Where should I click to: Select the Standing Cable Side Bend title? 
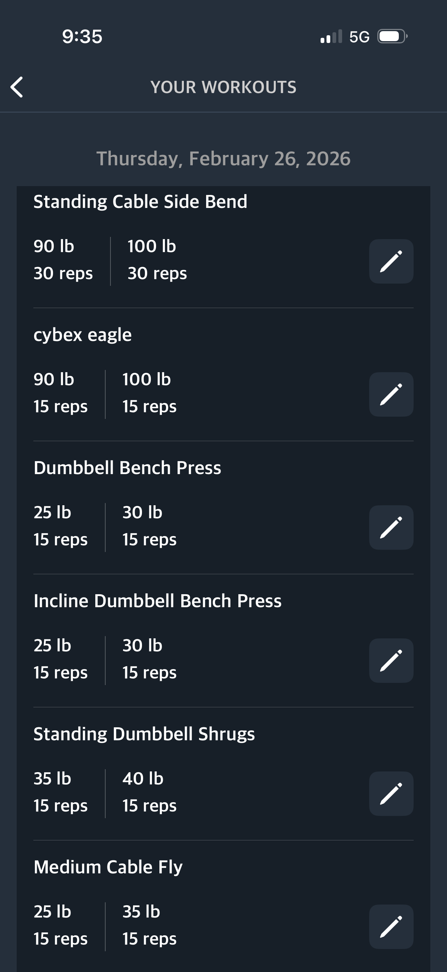click(x=140, y=202)
